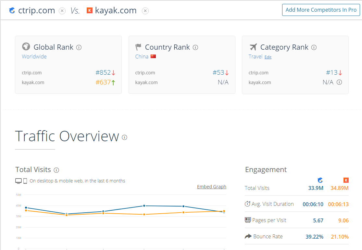Click the mobile phone icon
This screenshot has width=362, height=250.
(x=25, y=181)
